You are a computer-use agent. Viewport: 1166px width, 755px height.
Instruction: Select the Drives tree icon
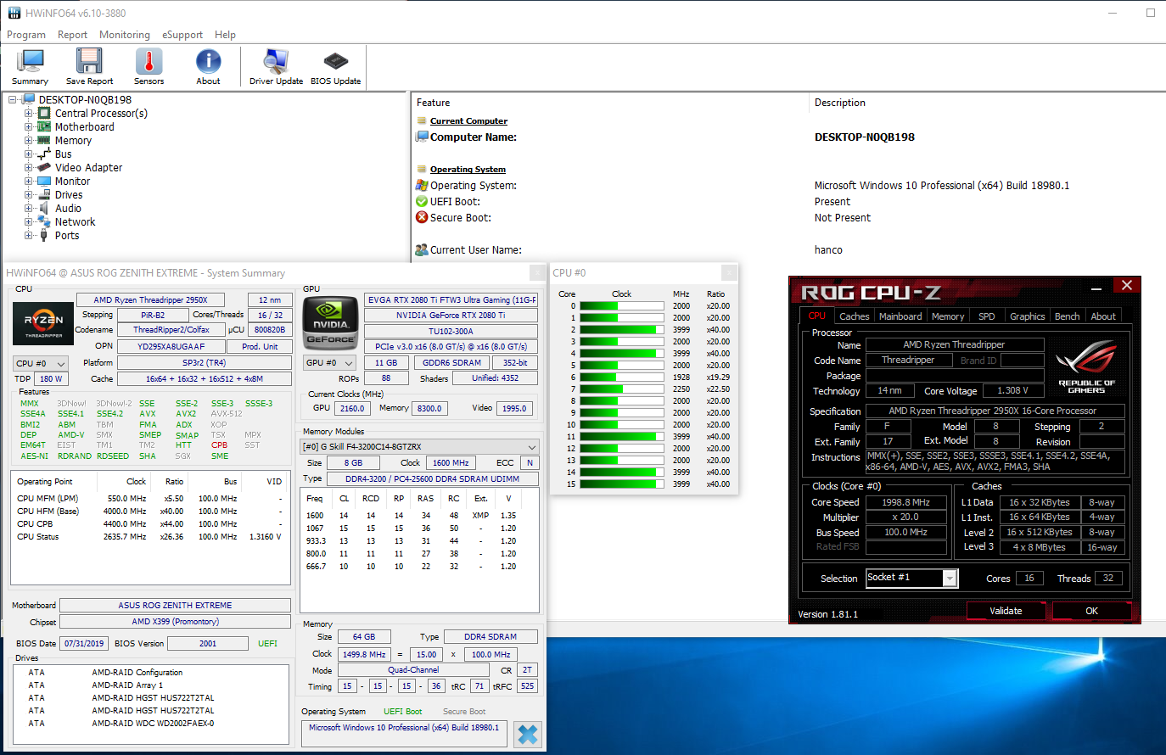(44, 194)
